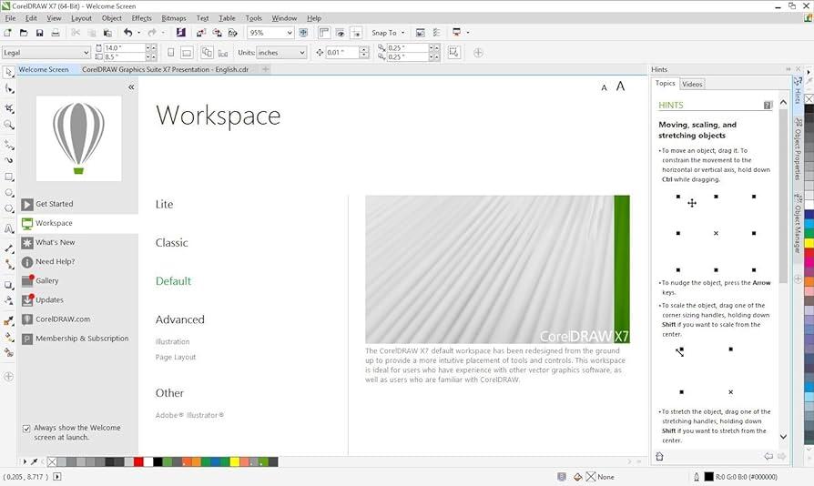The image size is (814, 486).
Task: Click the Search content icon
Action: (180, 33)
